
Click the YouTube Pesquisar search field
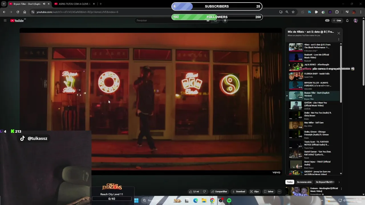[x=173, y=20]
